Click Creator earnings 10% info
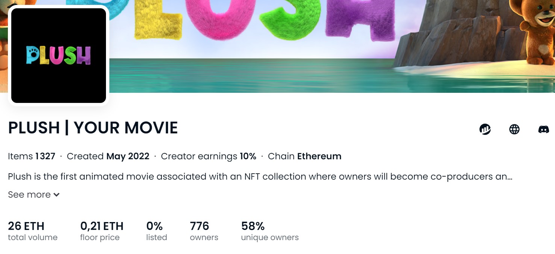This screenshot has height=254, width=555. 208,156
